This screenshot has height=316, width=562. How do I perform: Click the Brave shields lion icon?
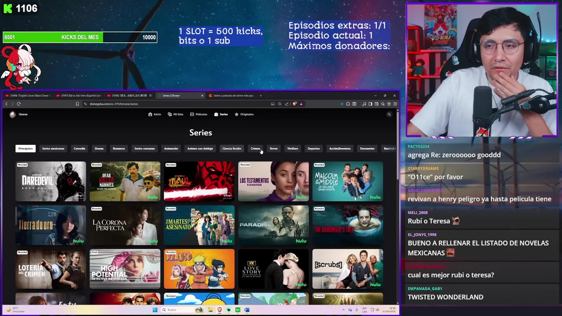pos(295,104)
